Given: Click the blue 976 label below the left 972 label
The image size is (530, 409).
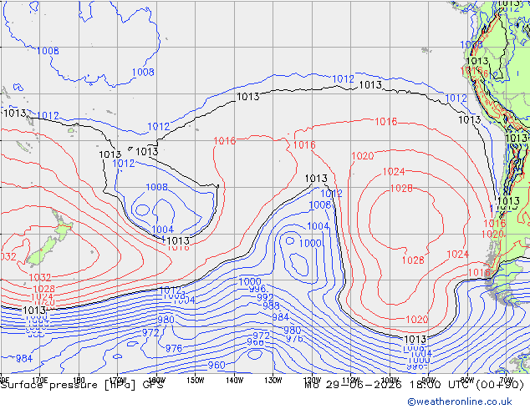Looking at the screenshot, I should 174,348.
